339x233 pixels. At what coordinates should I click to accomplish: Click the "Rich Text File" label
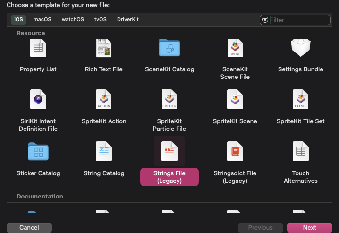(104, 69)
